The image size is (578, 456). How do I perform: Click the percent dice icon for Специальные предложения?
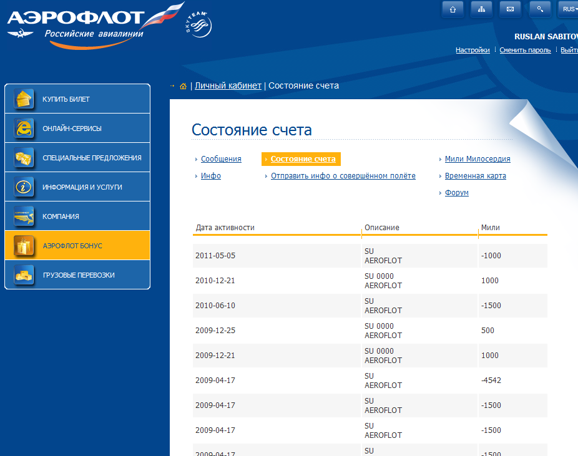[24, 158]
